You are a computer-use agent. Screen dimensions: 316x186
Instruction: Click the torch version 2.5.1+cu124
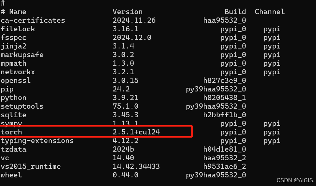pyautogui.click(x=136, y=132)
